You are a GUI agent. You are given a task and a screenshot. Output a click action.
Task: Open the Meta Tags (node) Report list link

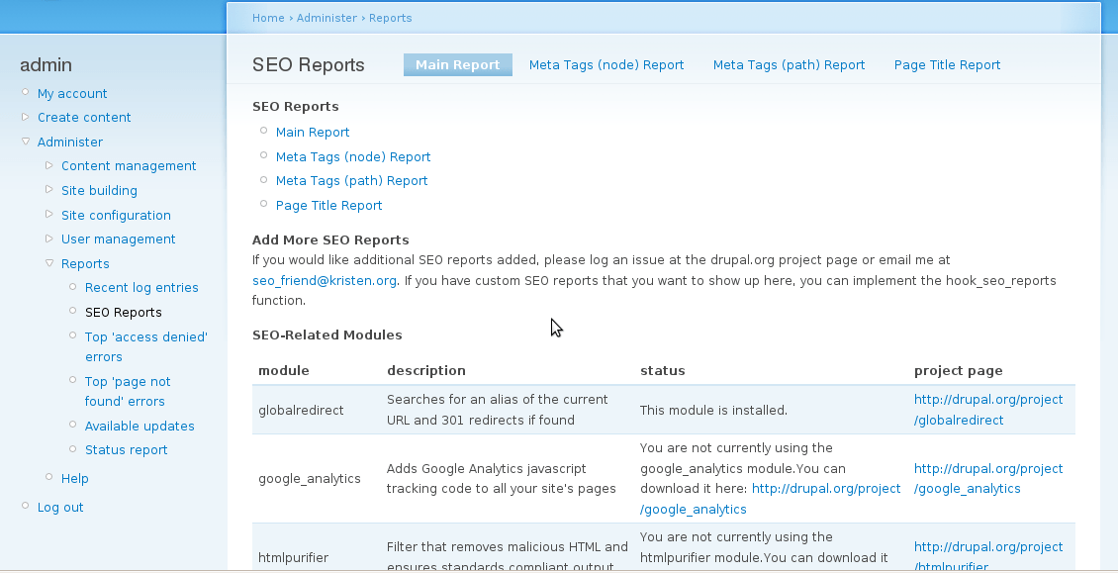pyautogui.click(x=353, y=157)
